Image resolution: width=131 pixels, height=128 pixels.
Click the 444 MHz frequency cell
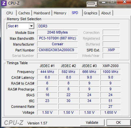(47, 72)
